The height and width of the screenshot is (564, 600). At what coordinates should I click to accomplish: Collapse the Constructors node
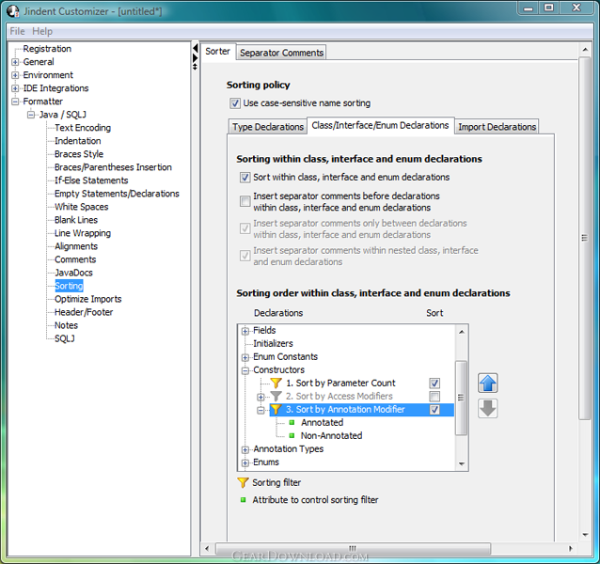(245, 370)
